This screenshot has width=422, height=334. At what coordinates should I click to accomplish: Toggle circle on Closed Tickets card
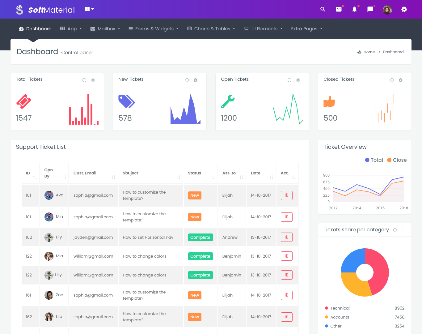[392, 80]
